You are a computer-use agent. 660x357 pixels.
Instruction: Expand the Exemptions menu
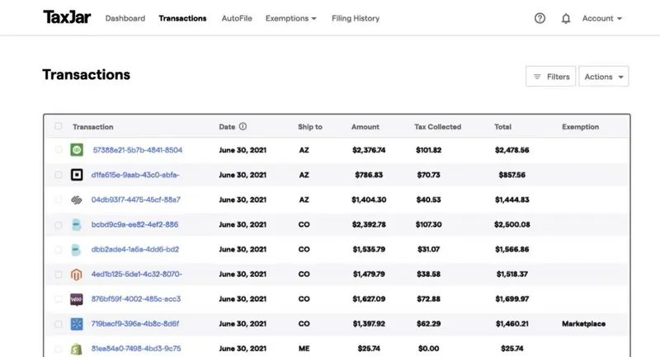click(x=291, y=18)
